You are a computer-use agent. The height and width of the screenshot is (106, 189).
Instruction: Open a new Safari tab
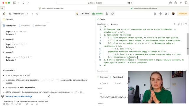pos(181,3)
